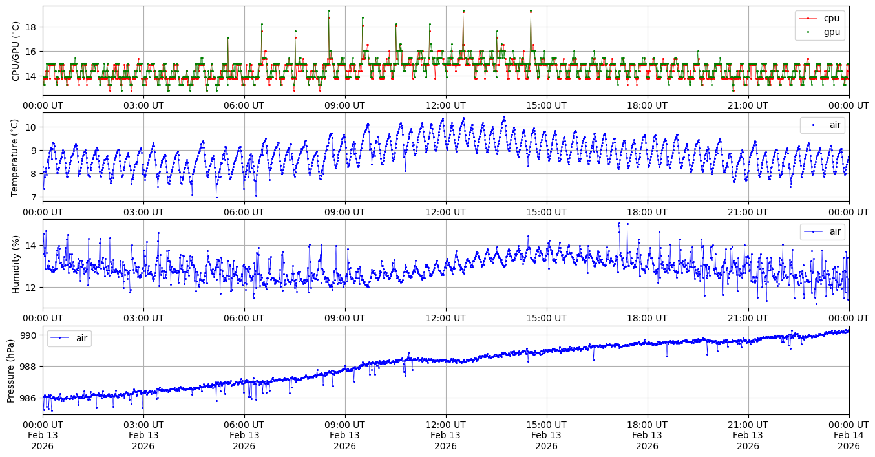Click the CPU/GPU (°C) y-axis label
This screenshot has height=457, width=875.
[x=16, y=51]
